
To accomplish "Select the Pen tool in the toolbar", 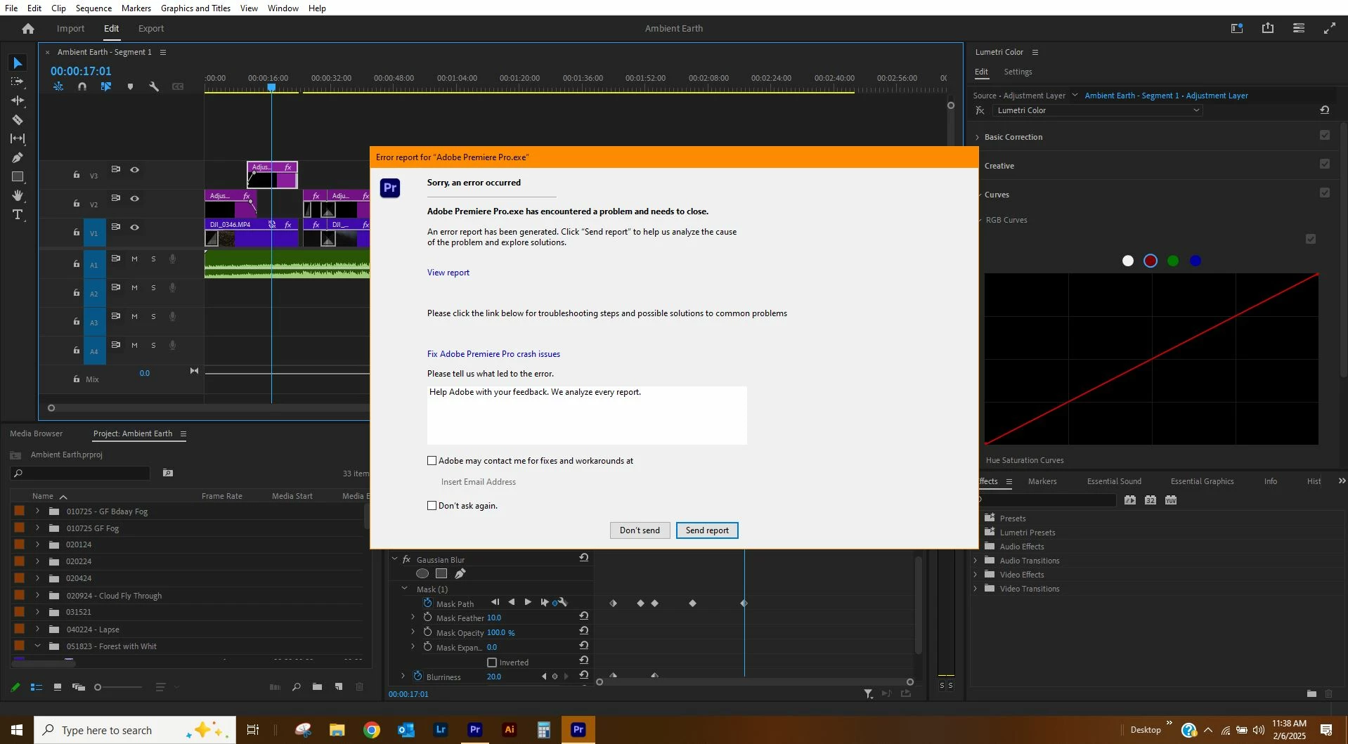I will click(18, 157).
